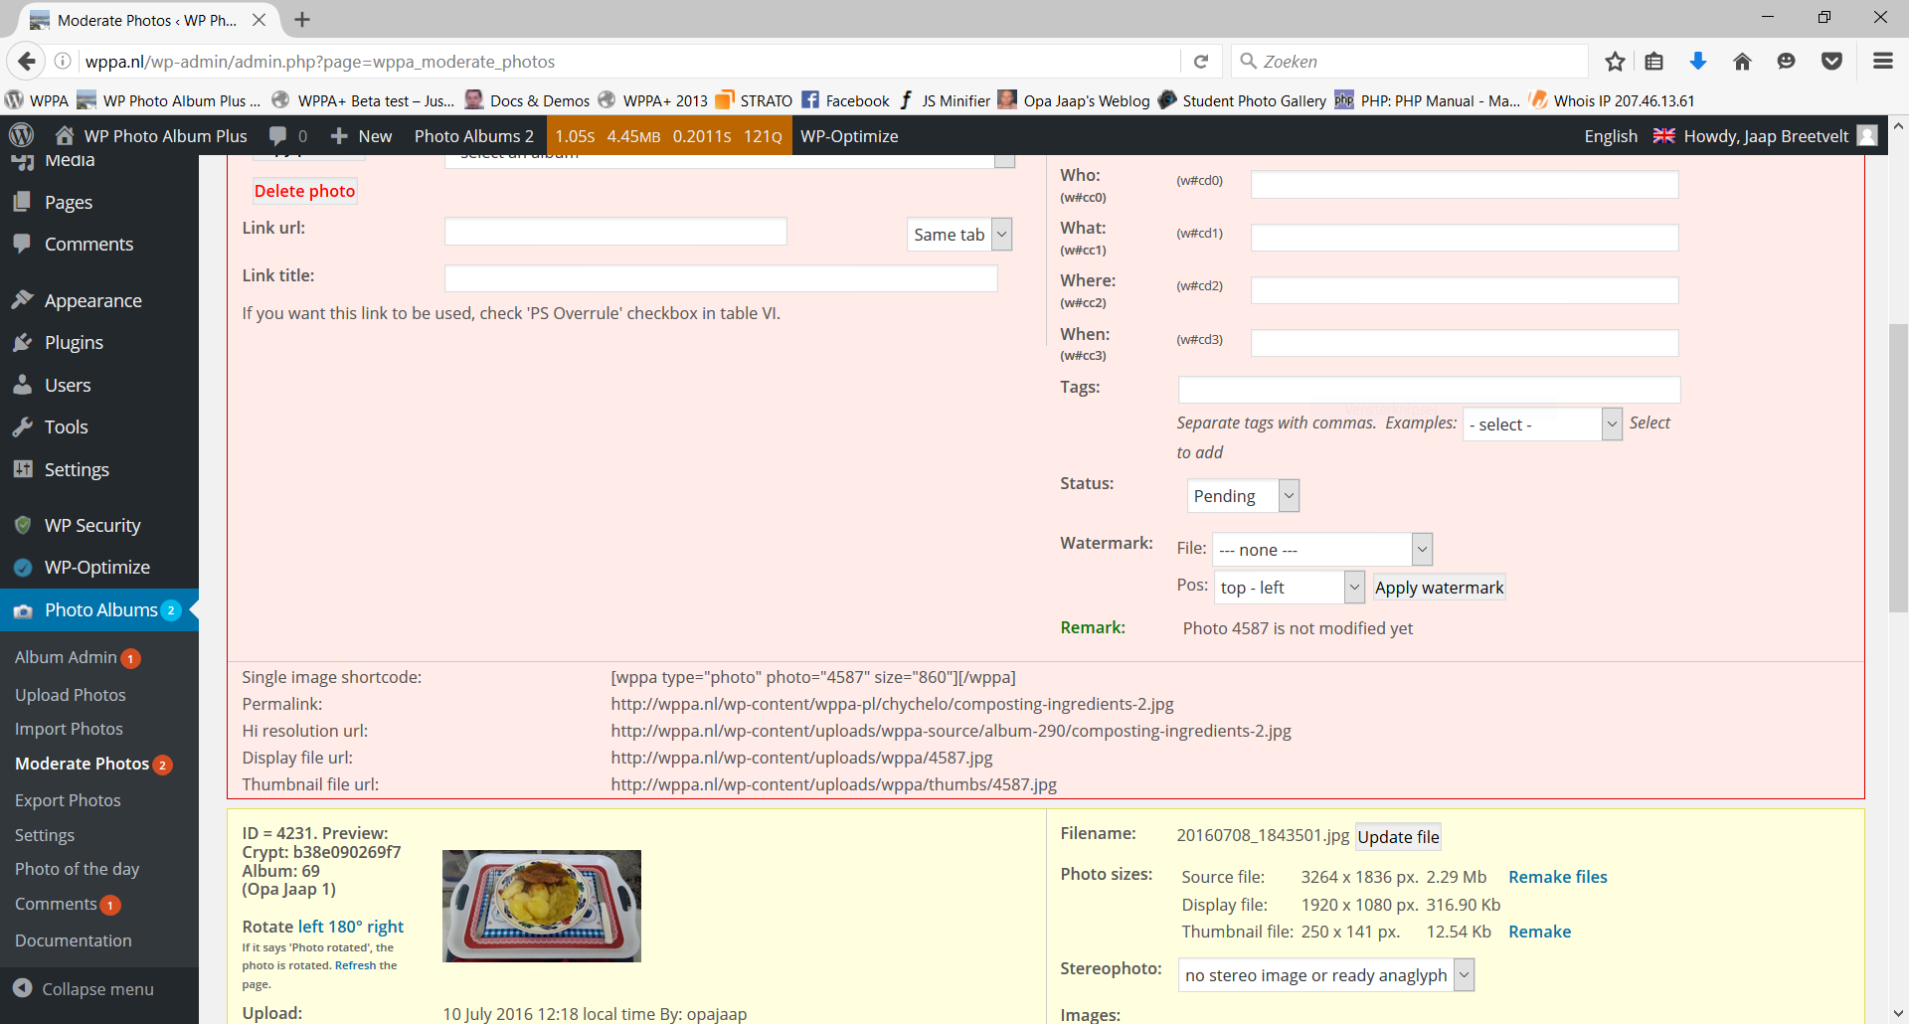1909x1024 pixels.
Task: Click the WordPress logo in the admin toolbar
Action: click(22, 135)
